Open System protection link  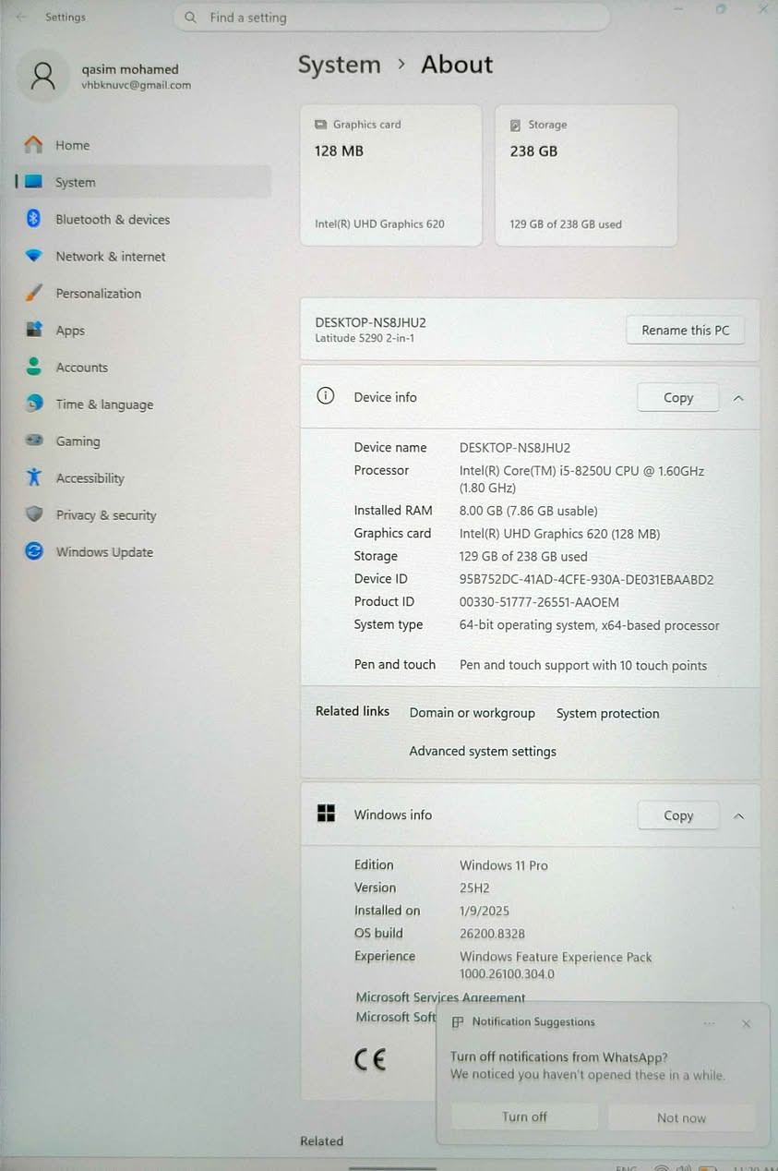tap(607, 713)
